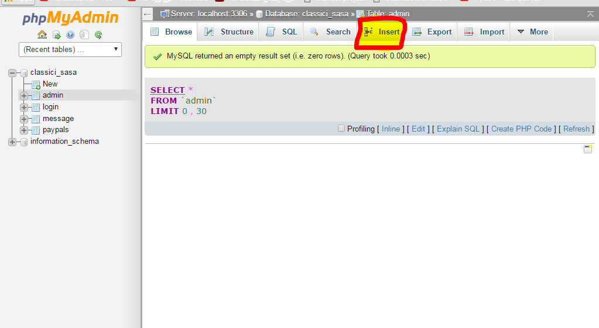
Task: Open the documentation question-mark icon
Action: (70, 34)
